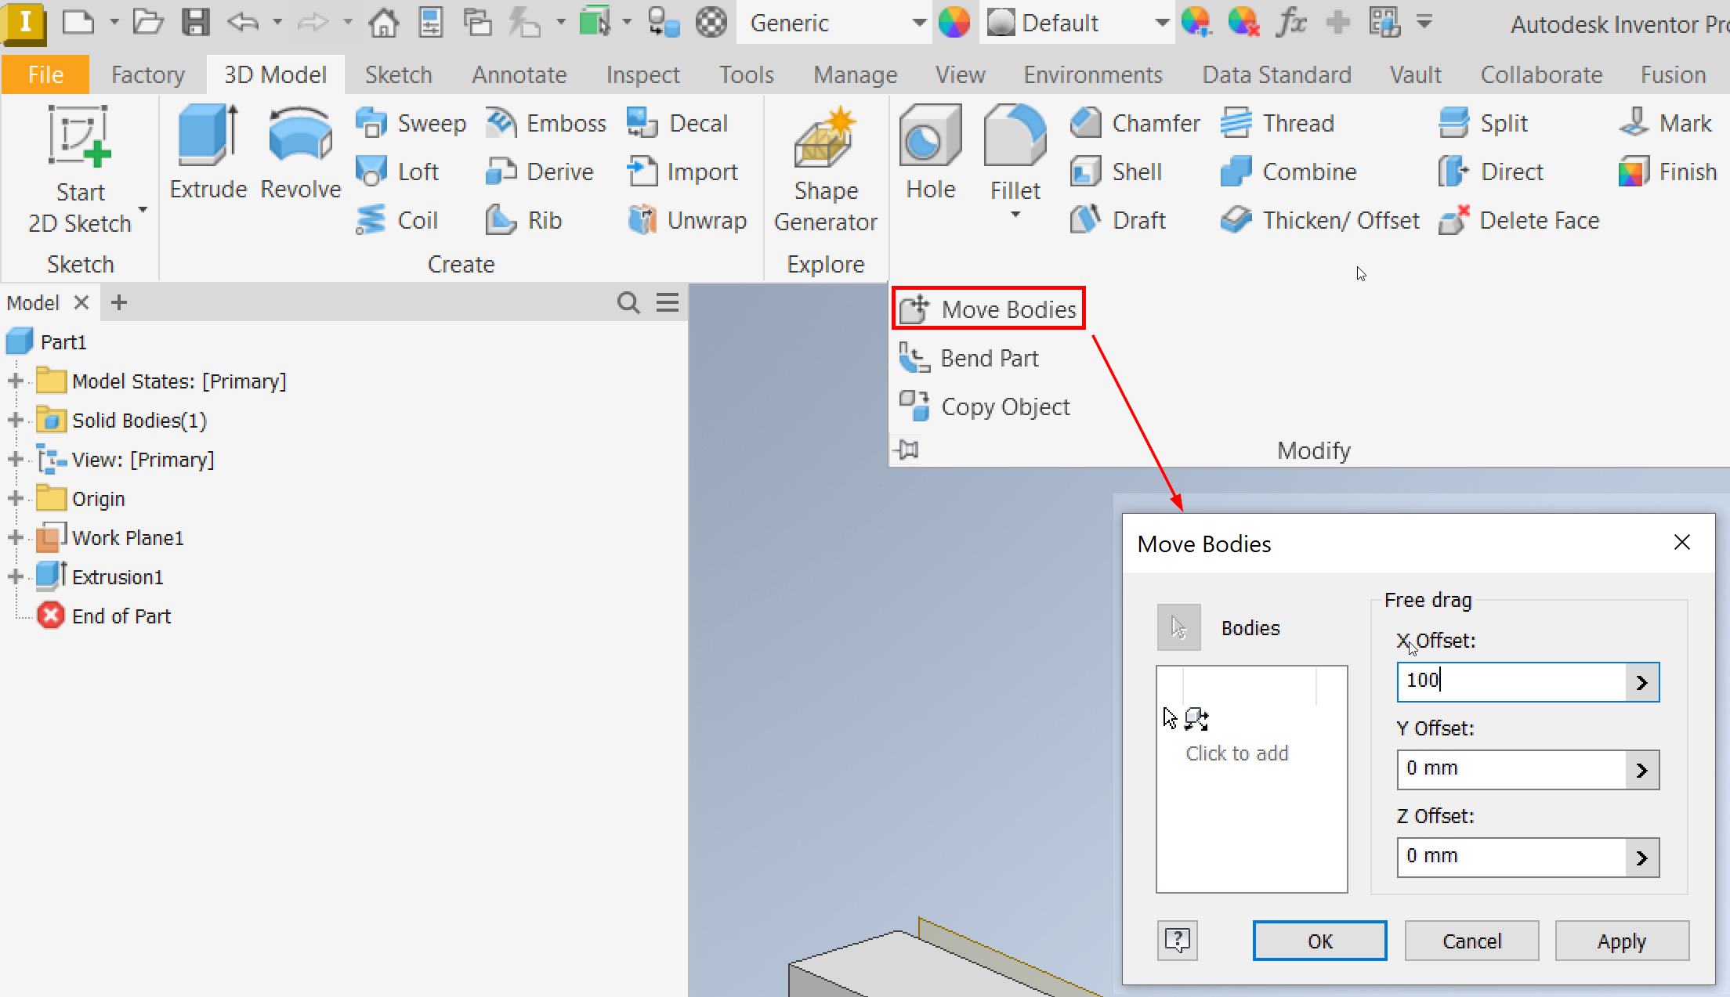Expand the Solid Bodies(1) tree node
This screenshot has width=1730, height=997.
[x=15, y=421]
